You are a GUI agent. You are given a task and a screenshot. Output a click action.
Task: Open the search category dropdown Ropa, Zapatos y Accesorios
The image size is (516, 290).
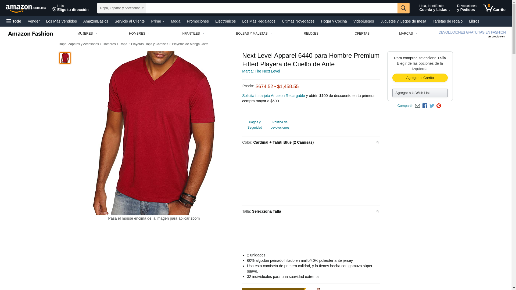click(122, 8)
